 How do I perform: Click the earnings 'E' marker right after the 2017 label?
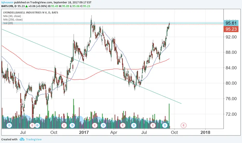click(x=95, y=125)
